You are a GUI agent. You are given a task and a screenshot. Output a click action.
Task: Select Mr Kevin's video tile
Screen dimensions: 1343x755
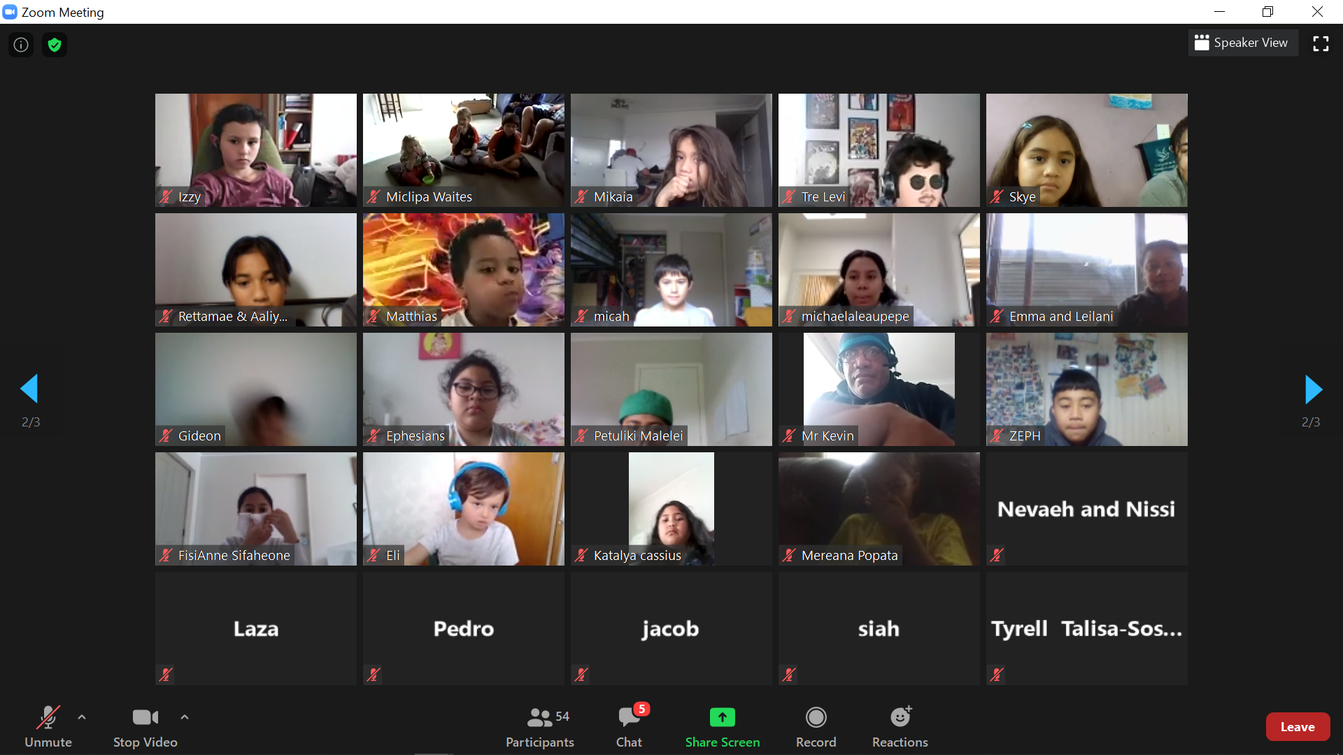(879, 389)
